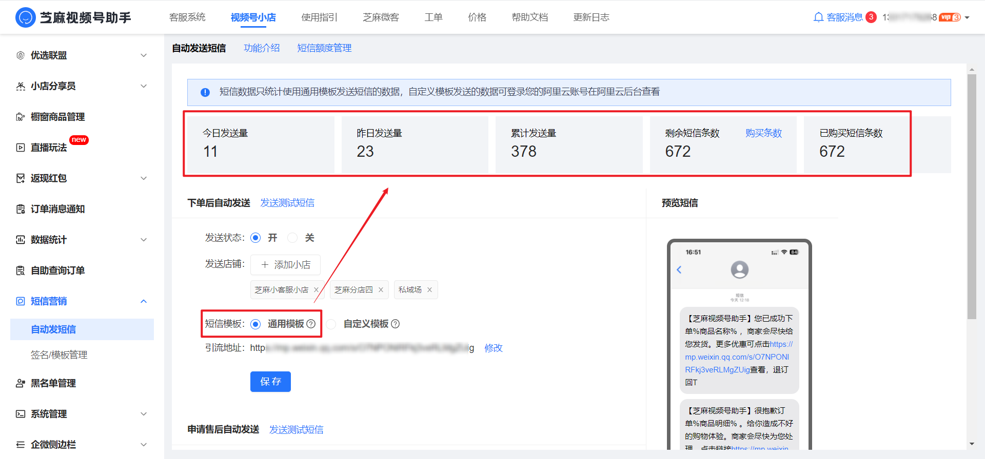Remove the 芝麻小客服小店 shop tag
The width and height of the screenshot is (985, 459).
tap(317, 290)
